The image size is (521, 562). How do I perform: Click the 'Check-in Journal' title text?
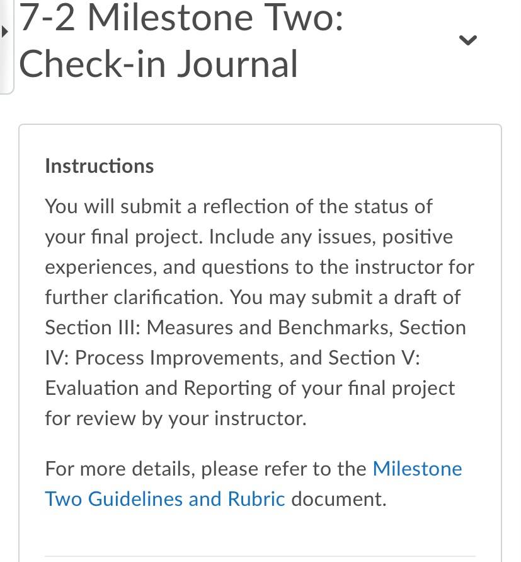158,64
